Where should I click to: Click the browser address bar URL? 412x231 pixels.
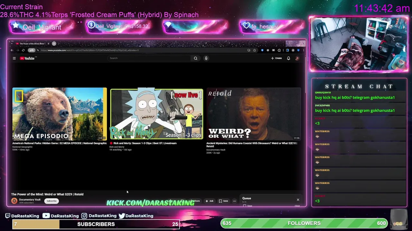pyautogui.click(x=90, y=50)
